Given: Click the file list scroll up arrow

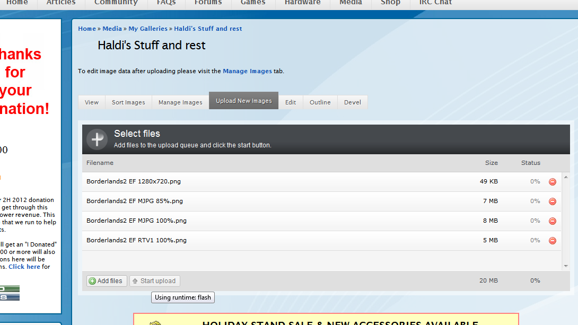Looking at the screenshot, I should point(566,177).
